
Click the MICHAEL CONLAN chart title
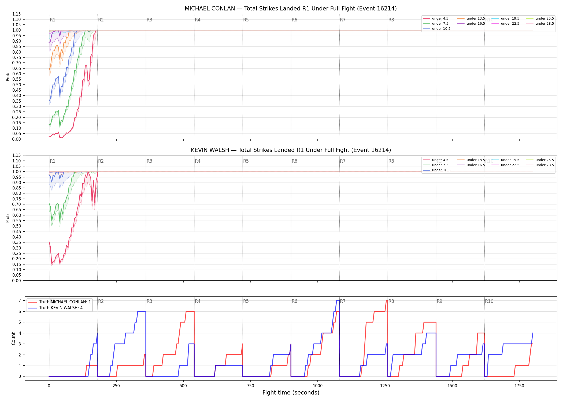(x=291, y=9)
